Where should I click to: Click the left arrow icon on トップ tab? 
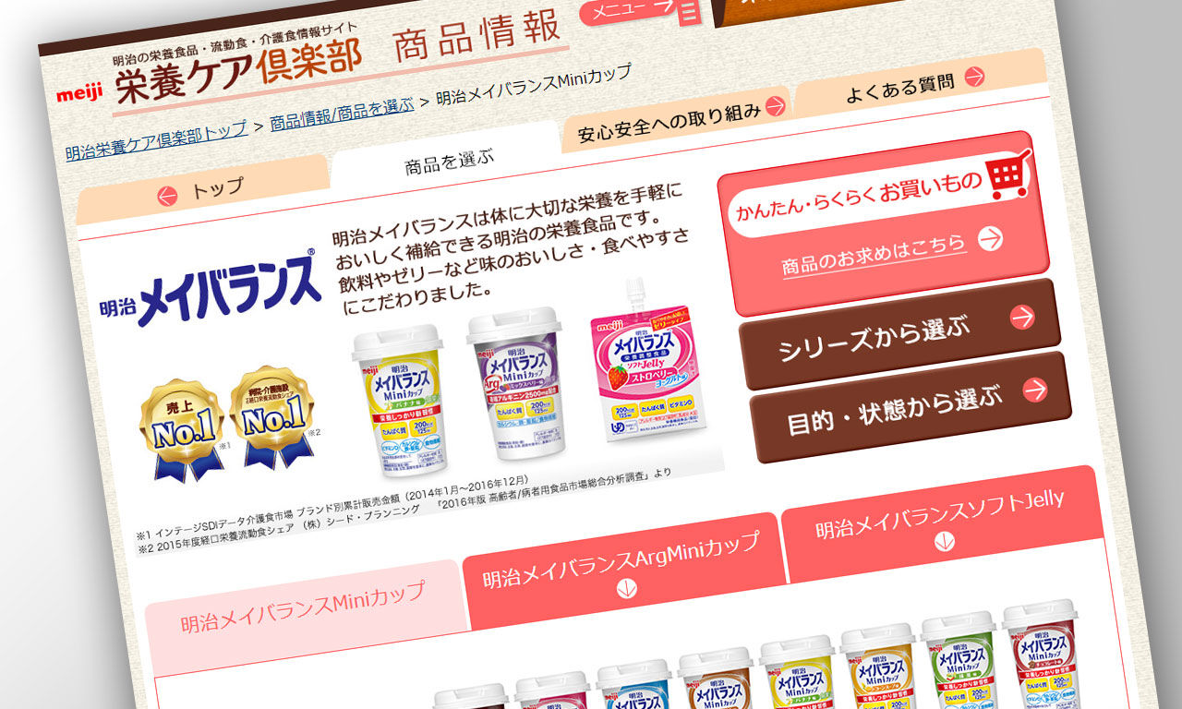[x=167, y=196]
